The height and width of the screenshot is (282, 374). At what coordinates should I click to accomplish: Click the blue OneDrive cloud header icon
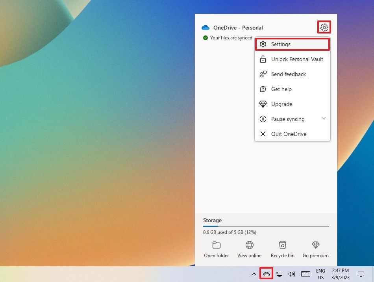(x=205, y=28)
